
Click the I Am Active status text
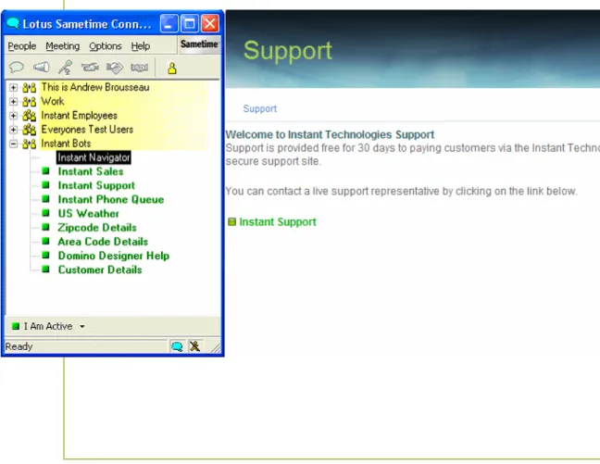click(x=48, y=326)
